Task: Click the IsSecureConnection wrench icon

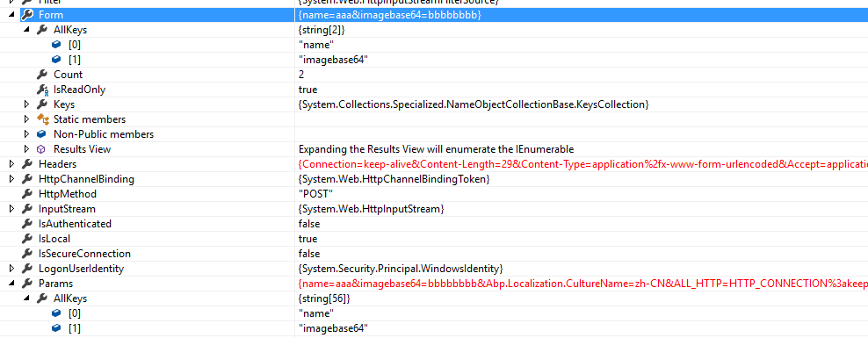Action: coord(27,254)
